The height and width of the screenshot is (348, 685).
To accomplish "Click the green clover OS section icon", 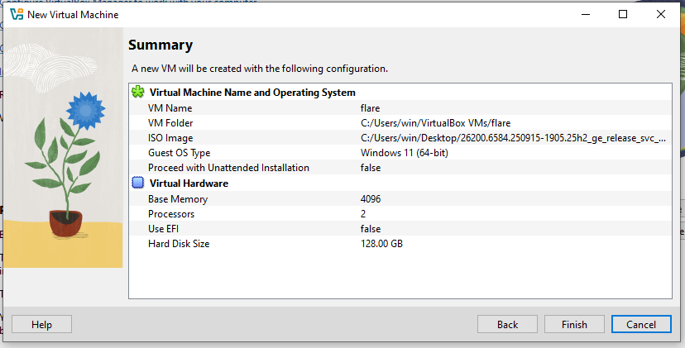I will click(138, 93).
